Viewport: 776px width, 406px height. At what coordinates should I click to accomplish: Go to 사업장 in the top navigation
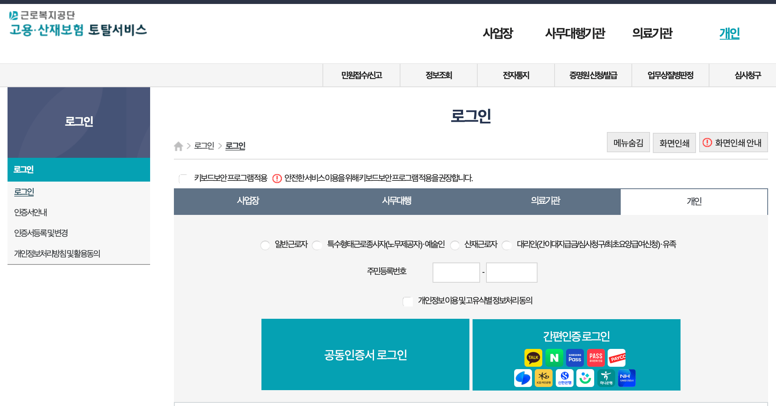tap(498, 33)
